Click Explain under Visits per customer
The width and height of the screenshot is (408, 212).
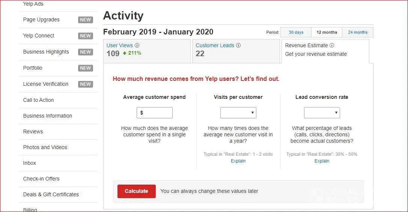point(238,161)
